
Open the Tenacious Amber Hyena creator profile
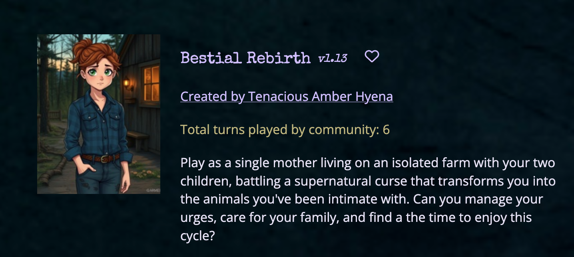[287, 96]
